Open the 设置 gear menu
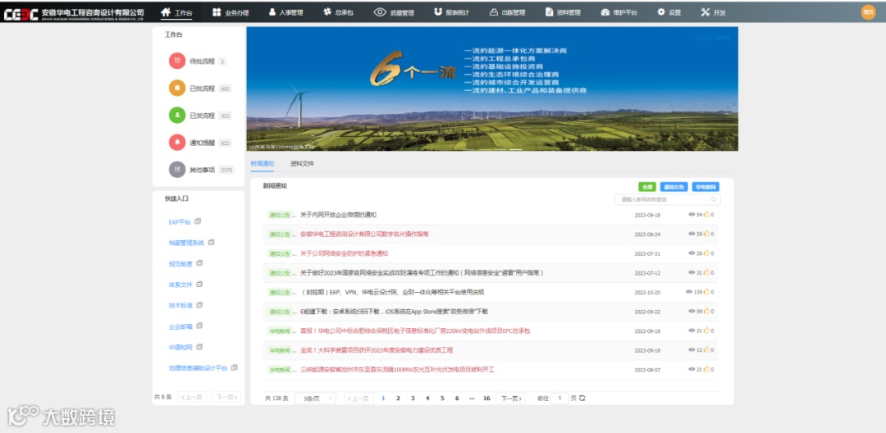 [x=669, y=12]
